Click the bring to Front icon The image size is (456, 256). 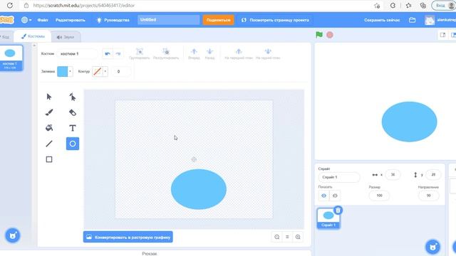tap(239, 52)
